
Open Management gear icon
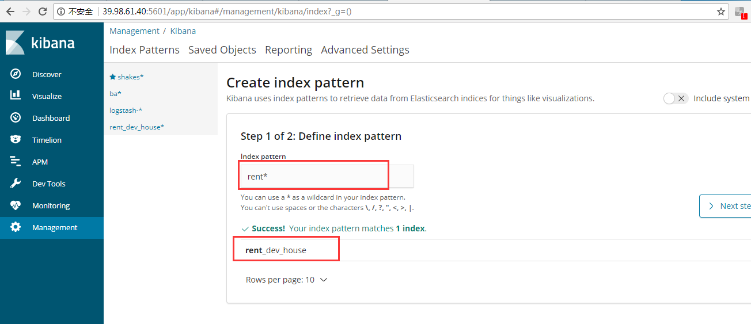[16, 227]
